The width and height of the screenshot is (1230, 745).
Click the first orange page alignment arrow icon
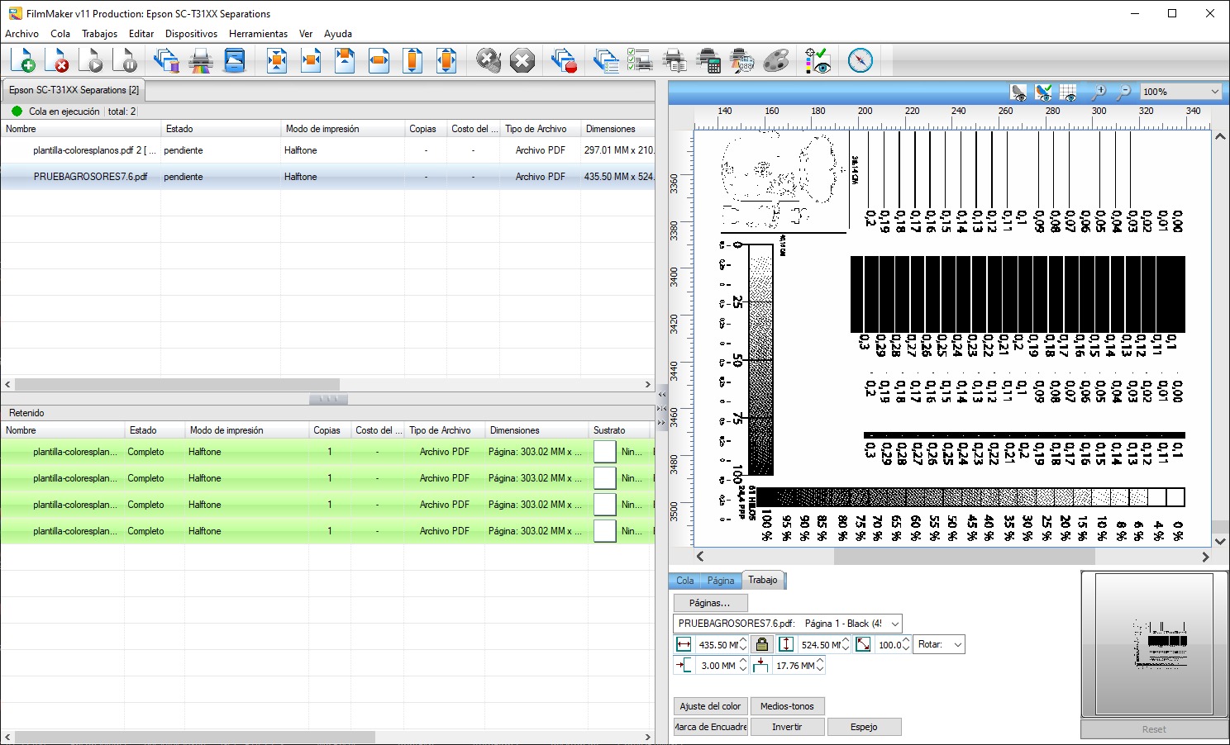tap(277, 60)
